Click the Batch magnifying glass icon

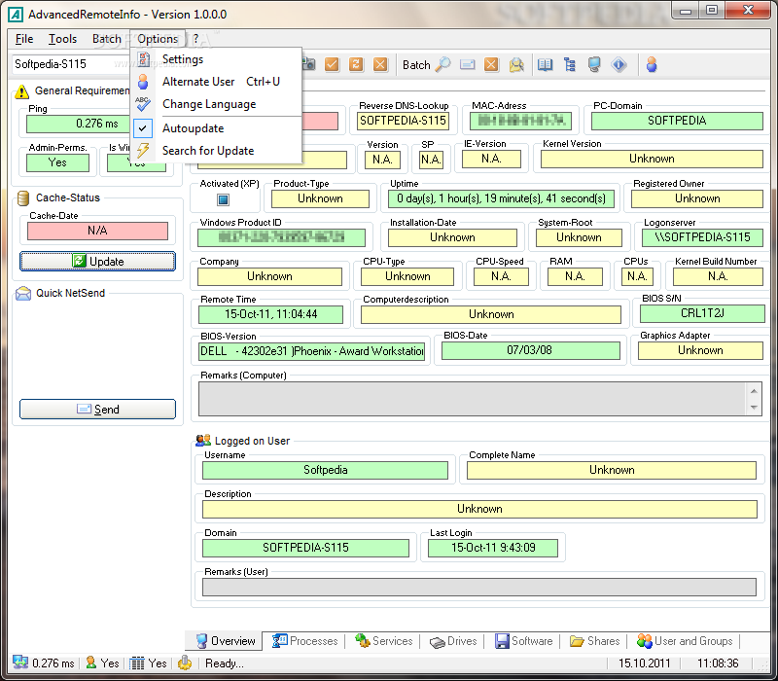pos(442,64)
